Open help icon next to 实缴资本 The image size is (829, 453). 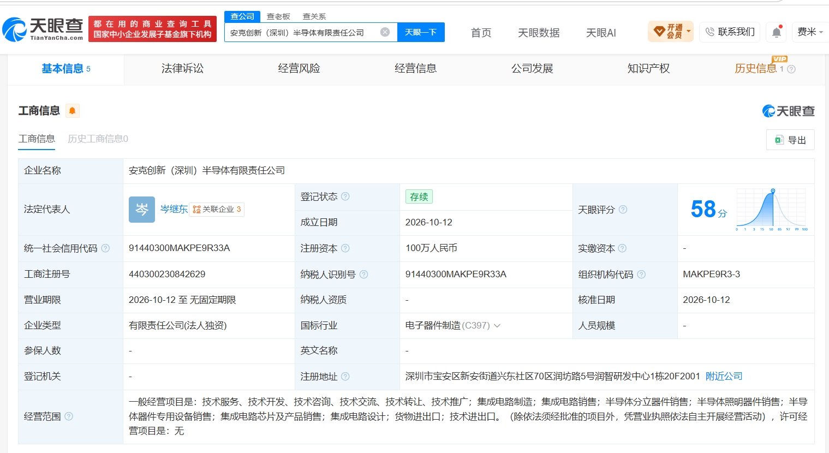622,248
